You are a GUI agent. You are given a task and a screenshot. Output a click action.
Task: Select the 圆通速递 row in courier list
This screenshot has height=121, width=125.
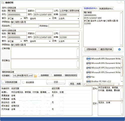click(46, 95)
